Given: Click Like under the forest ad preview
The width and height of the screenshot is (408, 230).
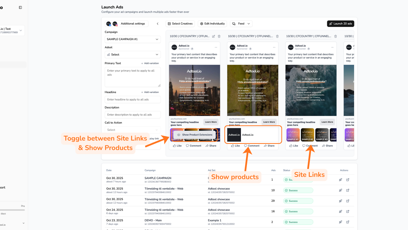Looking at the screenshot, I should [x=235, y=146].
